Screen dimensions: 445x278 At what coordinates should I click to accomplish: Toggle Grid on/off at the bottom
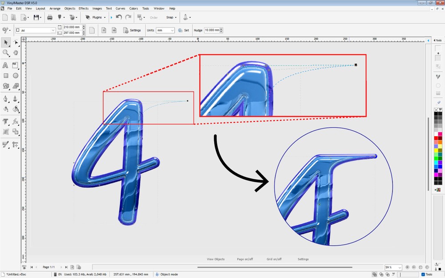point(274,259)
